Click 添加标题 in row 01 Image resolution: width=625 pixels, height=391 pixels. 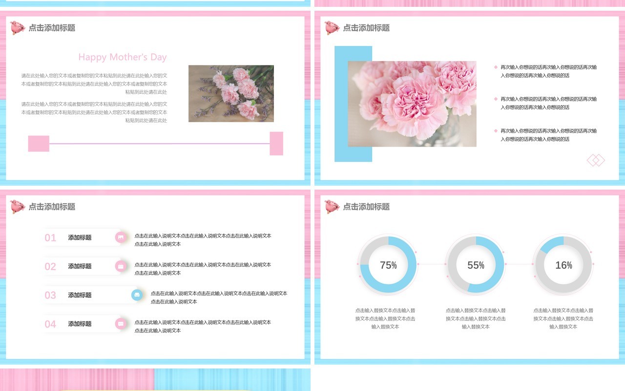click(80, 238)
